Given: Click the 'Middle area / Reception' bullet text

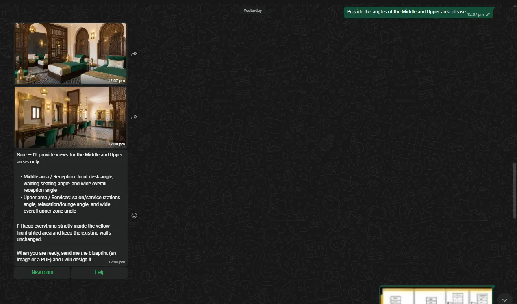Looking at the screenshot, I should 68,183.
